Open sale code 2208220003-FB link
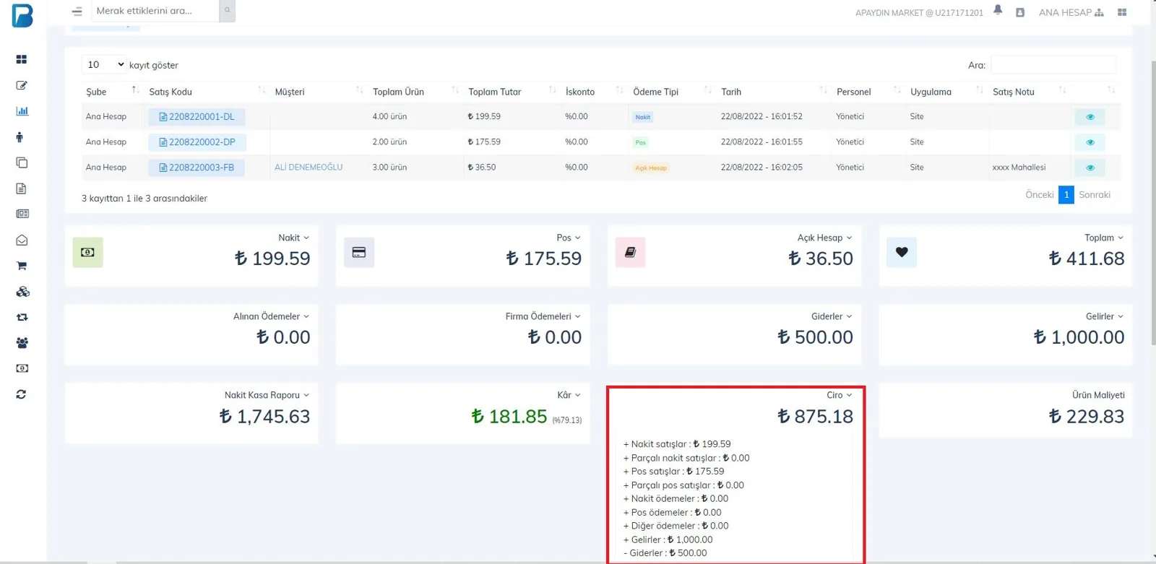 point(197,168)
